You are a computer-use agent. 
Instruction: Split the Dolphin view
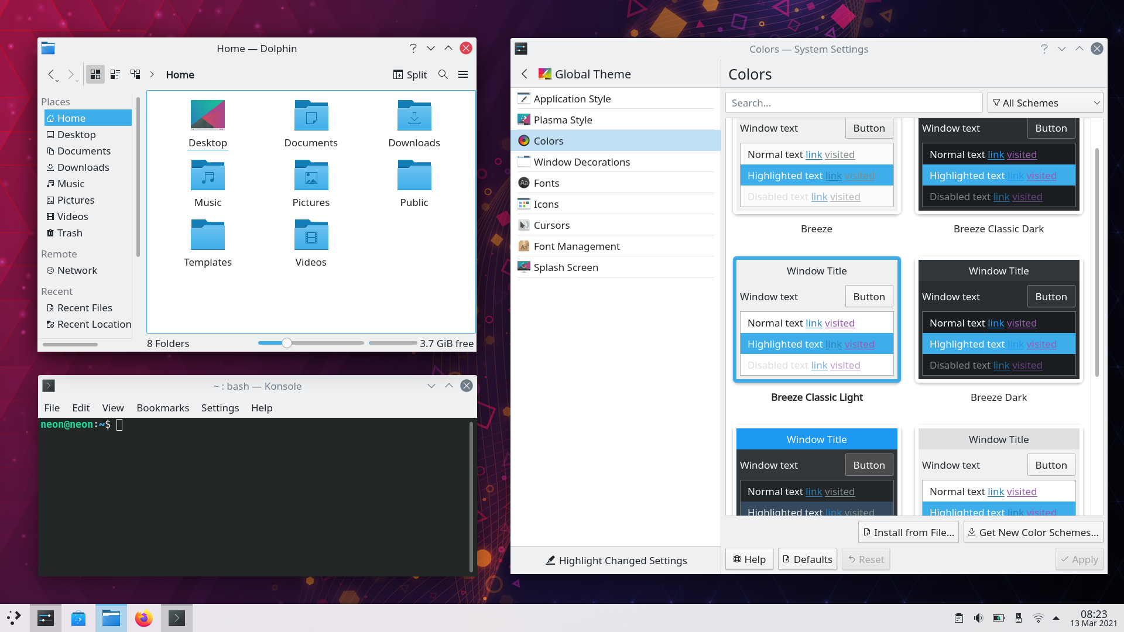coord(410,74)
